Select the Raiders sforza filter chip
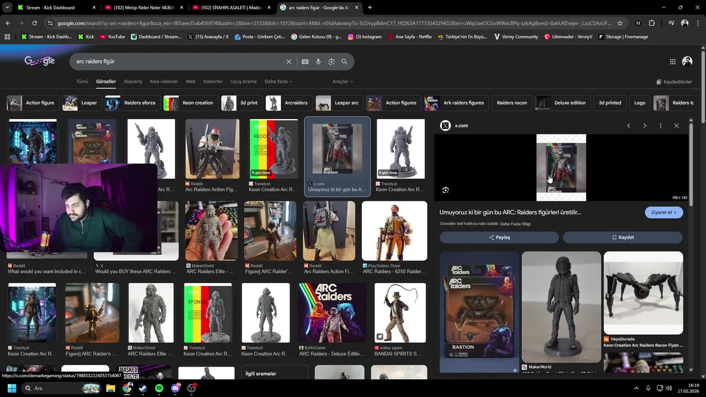This screenshot has height=397, width=706. pos(132,103)
